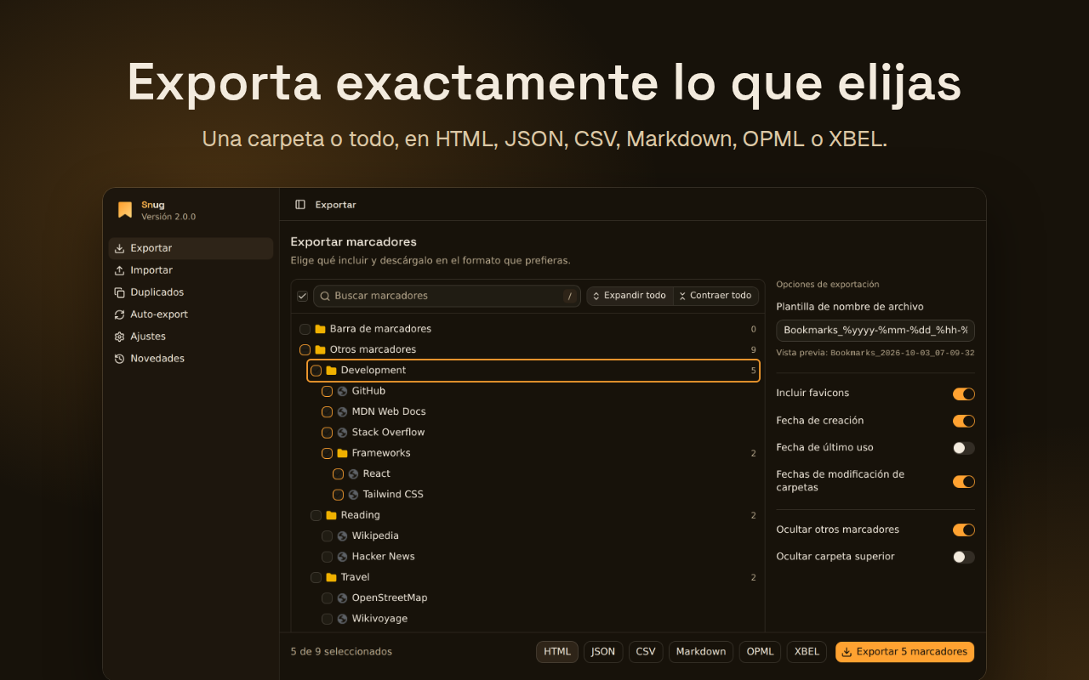Click the Novedades history icon in sidebar
The height and width of the screenshot is (680, 1089).
pos(120,359)
